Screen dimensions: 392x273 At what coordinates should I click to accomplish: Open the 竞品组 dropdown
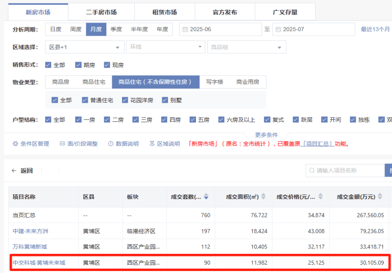coord(280,47)
